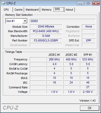The image size is (101, 113).
Task: Close the CPU-Z window
Action: point(96,3)
